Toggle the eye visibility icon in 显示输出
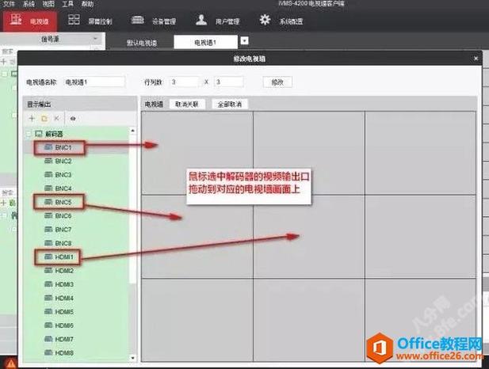Image resolution: width=489 pixels, height=369 pixels. point(73,119)
